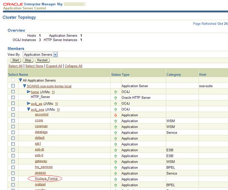The width and height of the screenshot is (228, 190).
Task: Click the red down status arrow for ascontrol
Action: coord(116,115)
